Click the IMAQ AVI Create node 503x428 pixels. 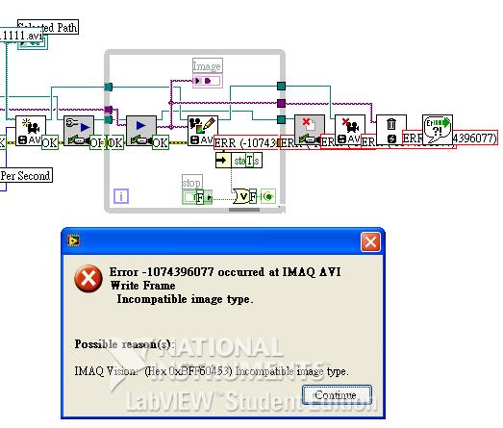click(31, 131)
